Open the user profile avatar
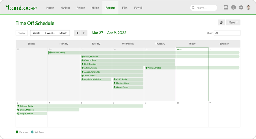 pyautogui.click(x=248, y=7)
